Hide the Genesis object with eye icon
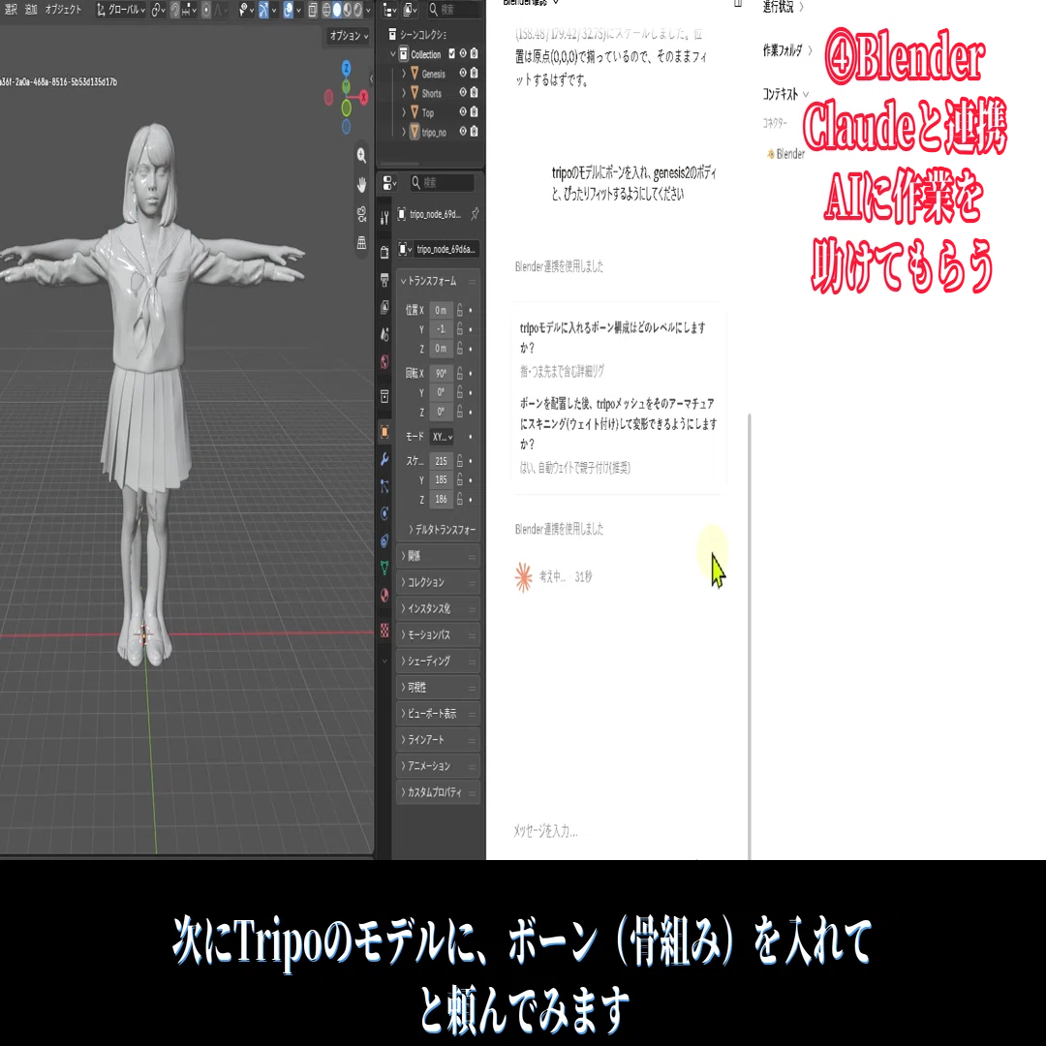 tap(462, 73)
